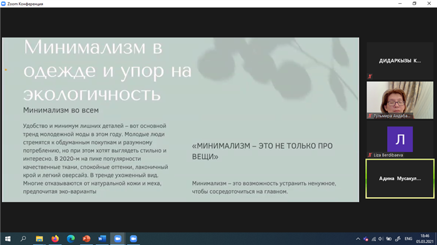Switch the ENG input language

(x=408, y=239)
